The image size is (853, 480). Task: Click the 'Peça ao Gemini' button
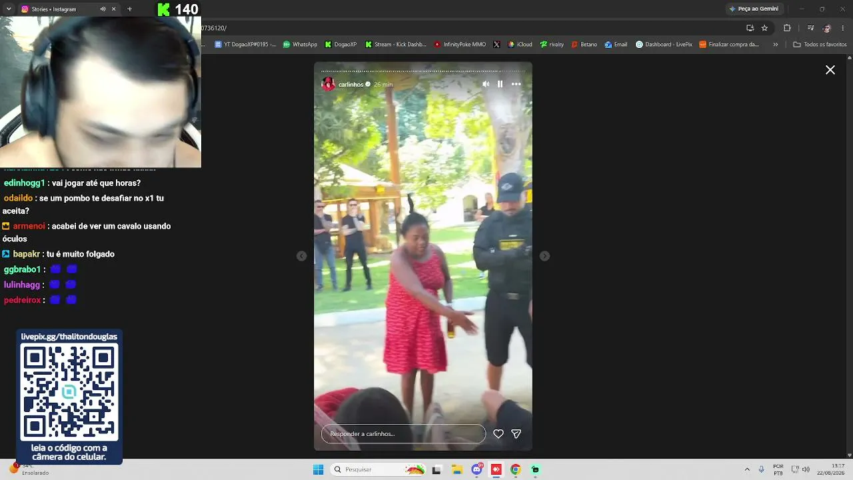coord(754,9)
